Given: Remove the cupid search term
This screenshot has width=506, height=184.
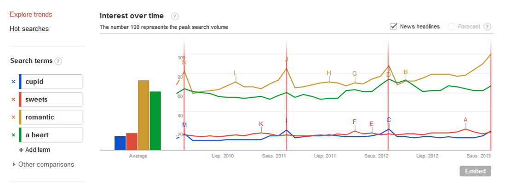Looking at the screenshot, I should [13, 82].
